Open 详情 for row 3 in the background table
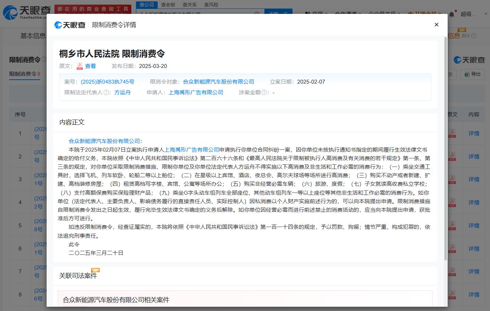Screen dimensions: 490x311 474,179
